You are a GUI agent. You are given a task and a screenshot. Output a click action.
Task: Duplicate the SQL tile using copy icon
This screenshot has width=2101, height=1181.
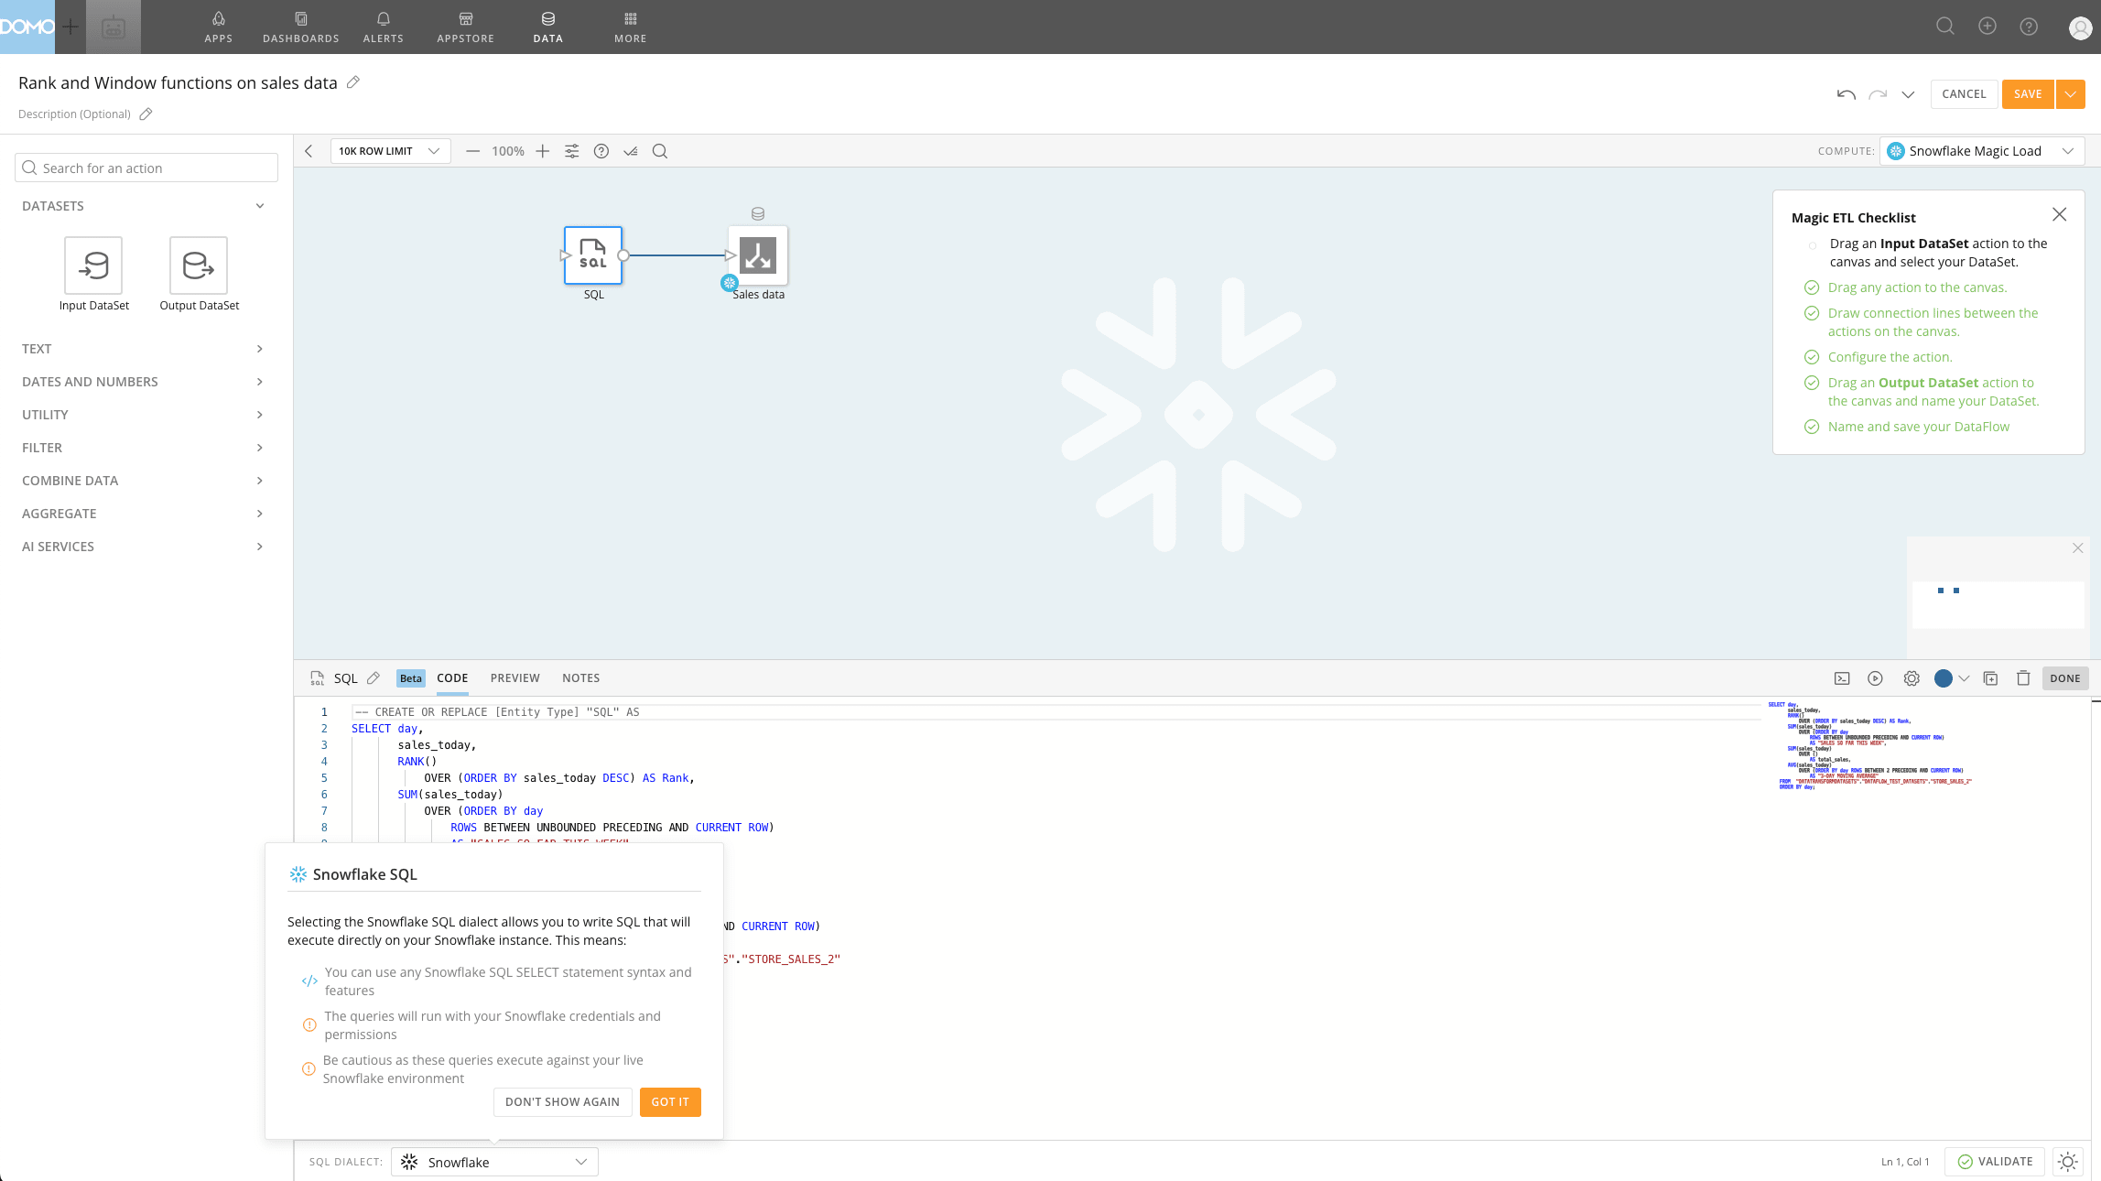(1990, 678)
